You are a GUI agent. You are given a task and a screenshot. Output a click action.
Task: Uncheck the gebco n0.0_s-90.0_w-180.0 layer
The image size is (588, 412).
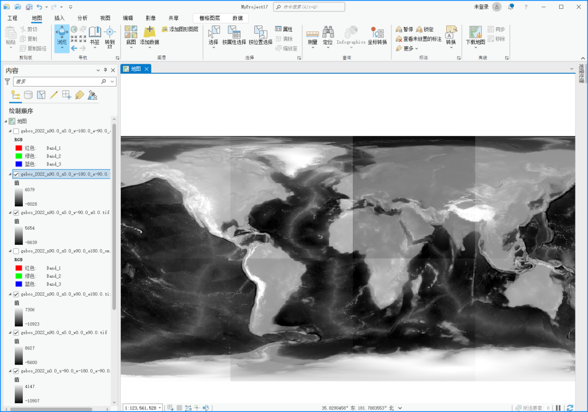tap(16, 371)
